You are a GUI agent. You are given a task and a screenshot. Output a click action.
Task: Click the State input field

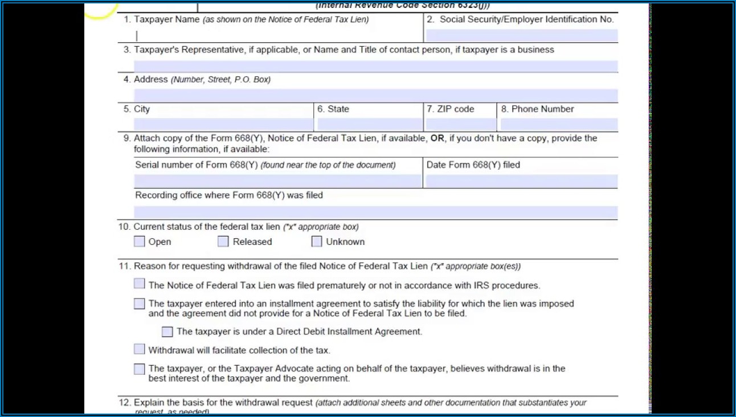pyautogui.click(x=370, y=124)
